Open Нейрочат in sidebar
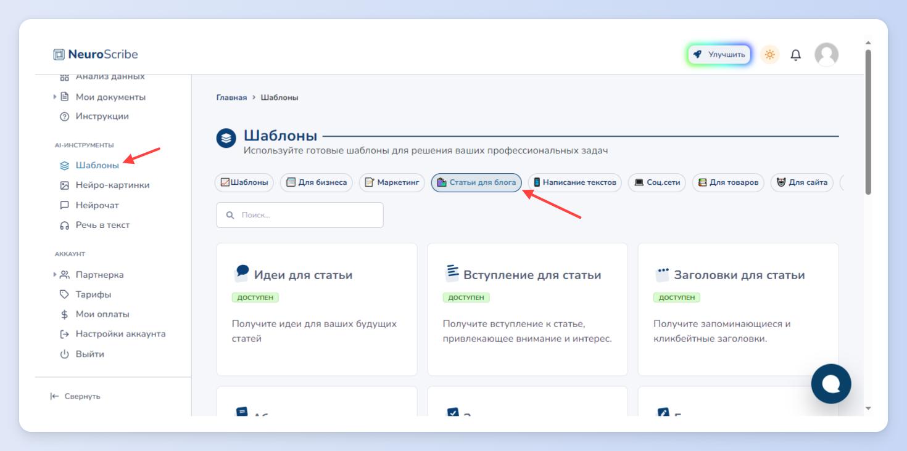This screenshot has width=907, height=451. (97, 205)
